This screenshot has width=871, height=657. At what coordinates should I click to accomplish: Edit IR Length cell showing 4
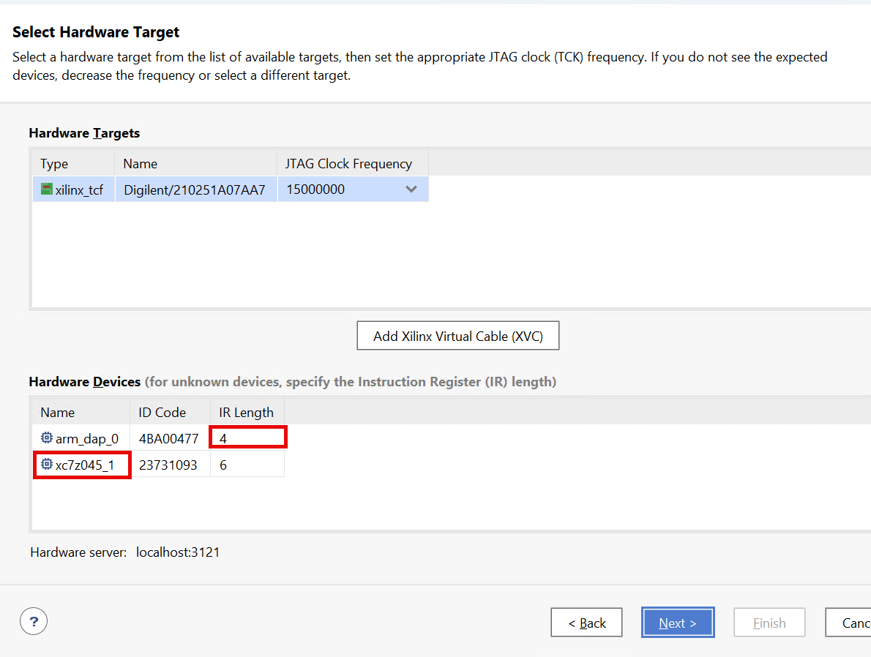coord(247,438)
